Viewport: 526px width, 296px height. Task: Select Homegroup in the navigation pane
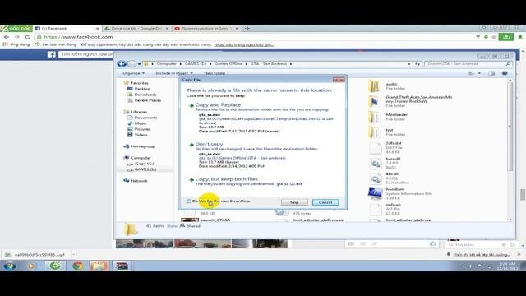pyautogui.click(x=142, y=146)
